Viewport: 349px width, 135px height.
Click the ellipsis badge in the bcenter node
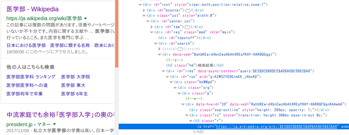188,10
